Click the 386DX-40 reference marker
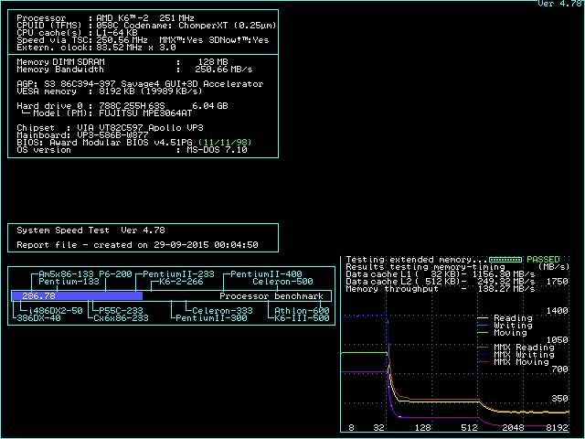Image resolution: width=585 pixels, height=439 pixels. click(x=37, y=318)
